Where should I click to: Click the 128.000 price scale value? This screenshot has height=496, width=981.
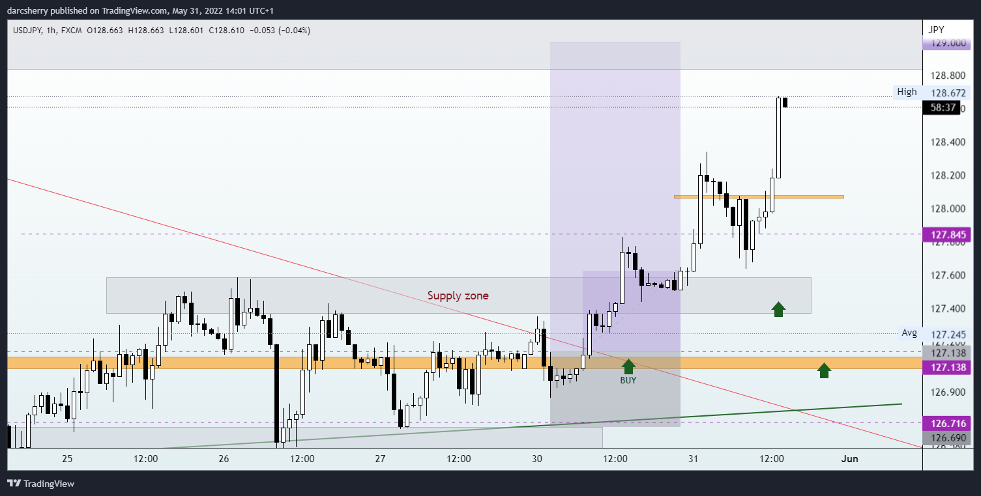[947, 208]
